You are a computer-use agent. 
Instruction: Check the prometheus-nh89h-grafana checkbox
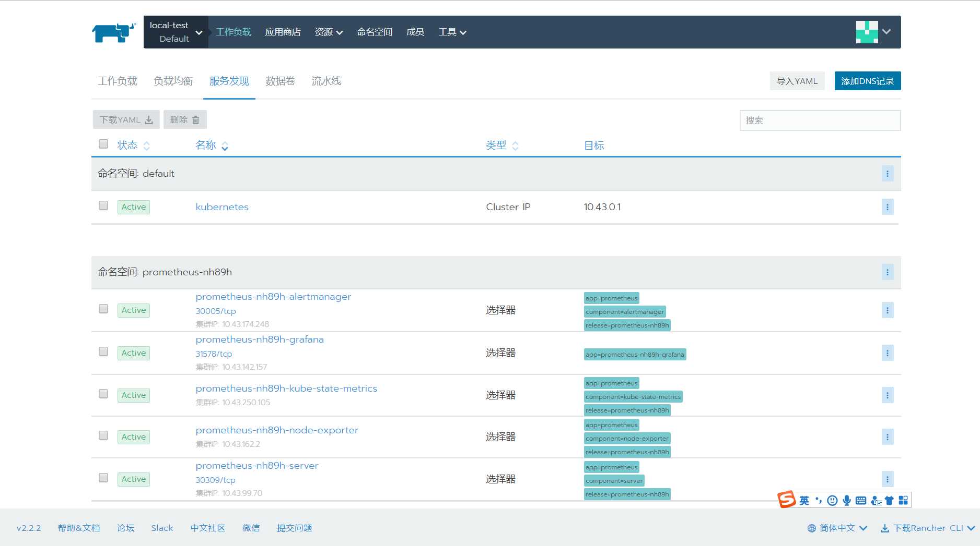[x=103, y=351]
